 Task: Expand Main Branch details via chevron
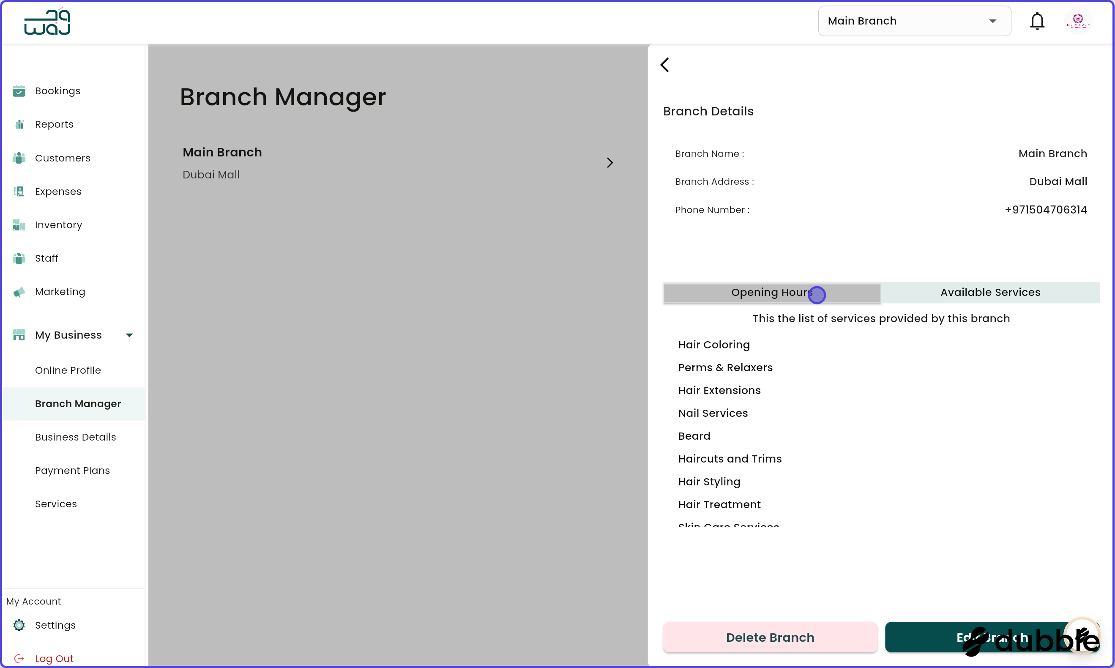[609, 162]
